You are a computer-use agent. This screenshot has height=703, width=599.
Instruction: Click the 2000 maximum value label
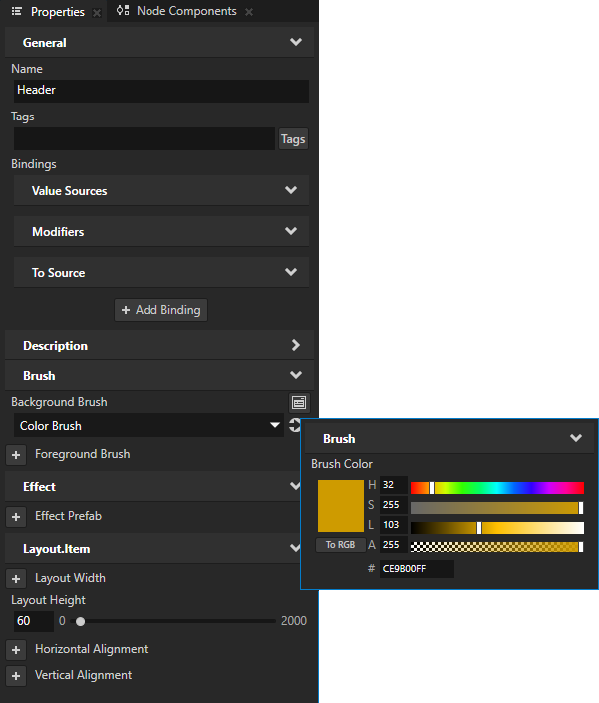click(294, 621)
